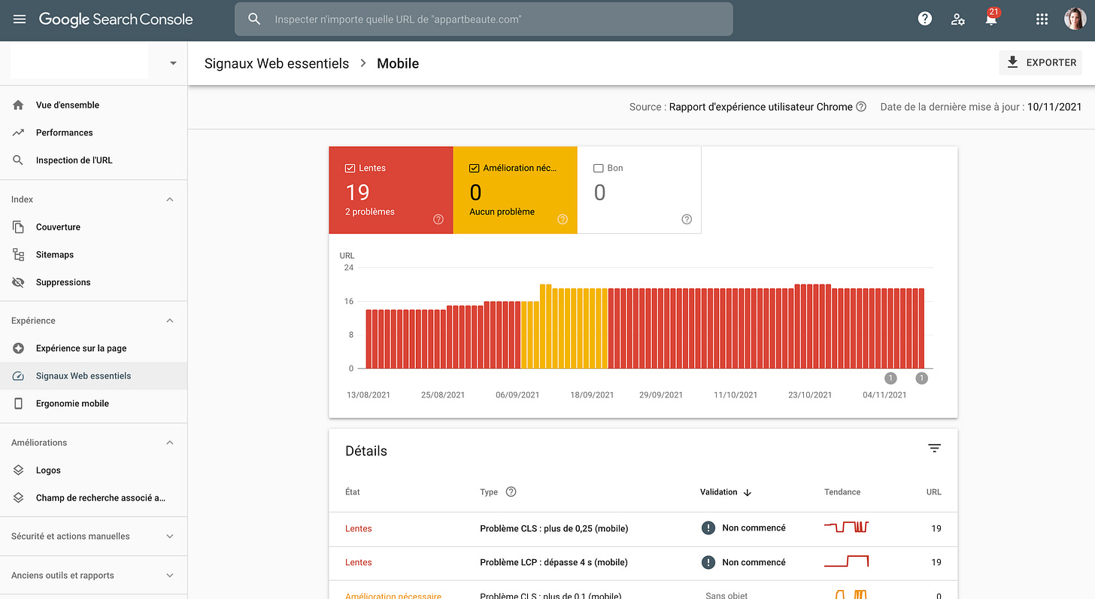Viewport: 1095px width, 599px height.
Task: Click the last annotation marker on the chart
Action: click(x=922, y=378)
